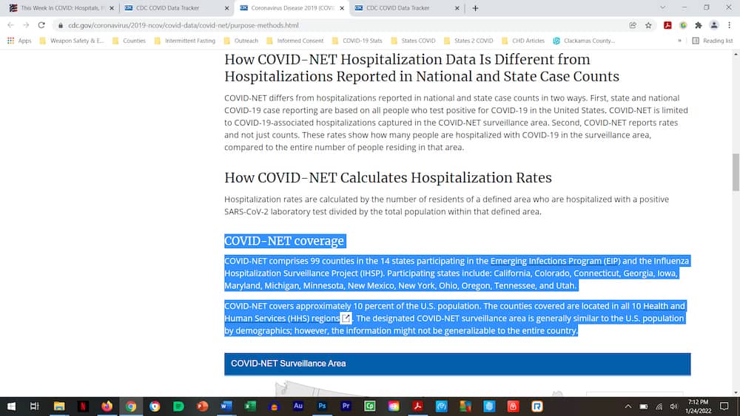The width and height of the screenshot is (740, 416).
Task: Open Adobe Acrobat from the taskbar
Action: 417,406
